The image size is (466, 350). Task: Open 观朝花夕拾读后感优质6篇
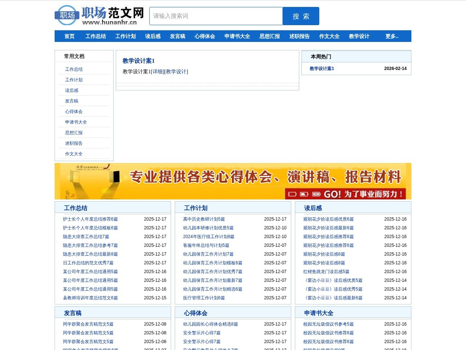(x=328, y=219)
